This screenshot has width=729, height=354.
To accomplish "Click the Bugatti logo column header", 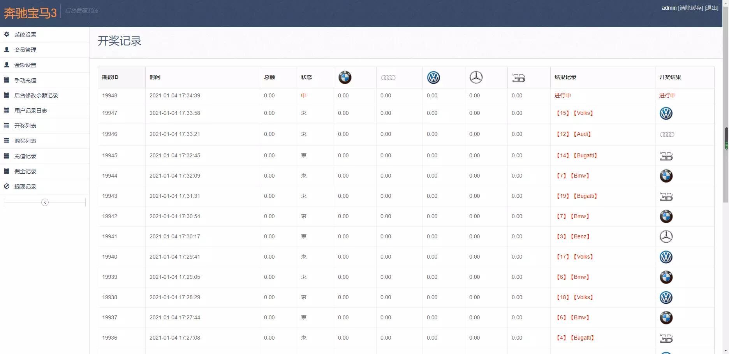I will click(x=518, y=78).
